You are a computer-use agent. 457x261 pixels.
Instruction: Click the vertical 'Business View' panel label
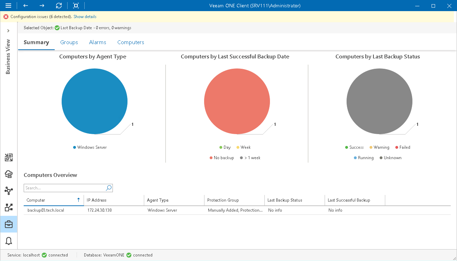[x=8, y=57]
